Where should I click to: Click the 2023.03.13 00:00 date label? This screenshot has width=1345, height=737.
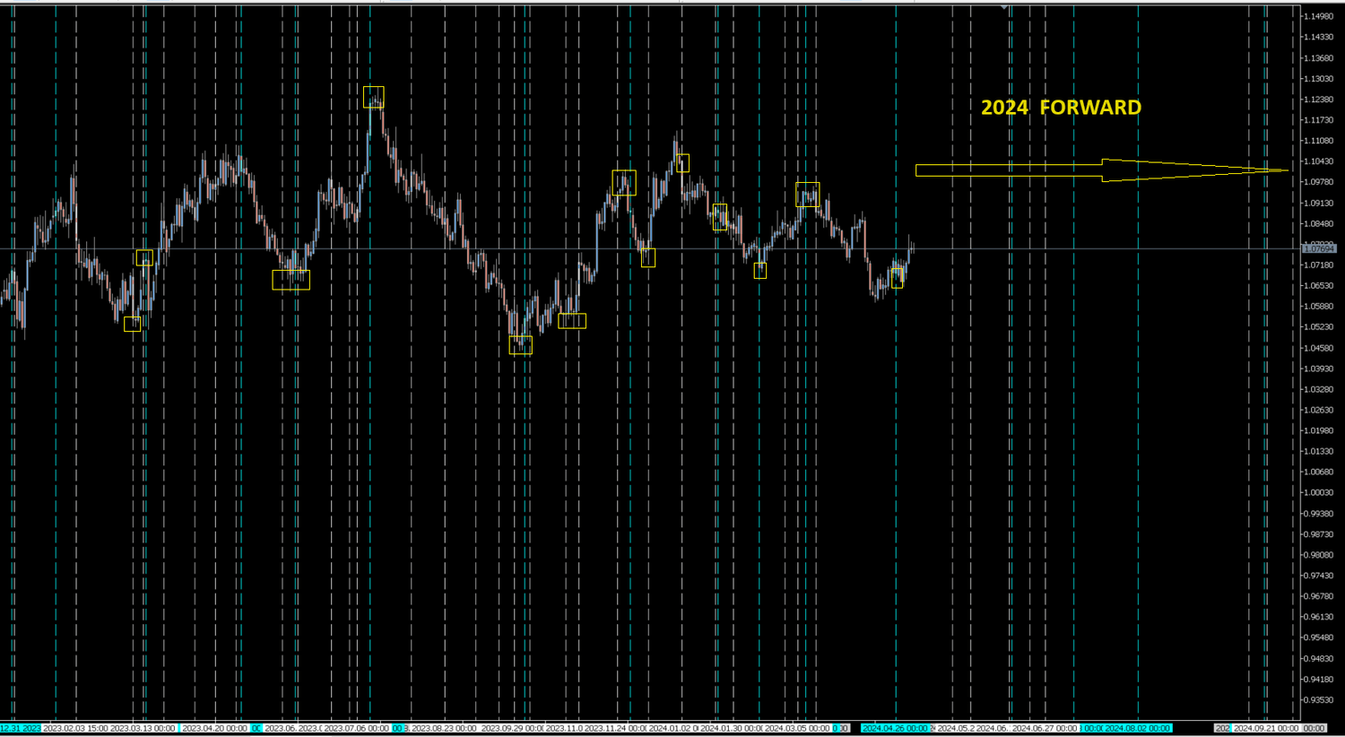pyautogui.click(x=143, y=728)
